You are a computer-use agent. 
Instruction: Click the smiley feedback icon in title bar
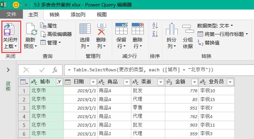(16, 5)
